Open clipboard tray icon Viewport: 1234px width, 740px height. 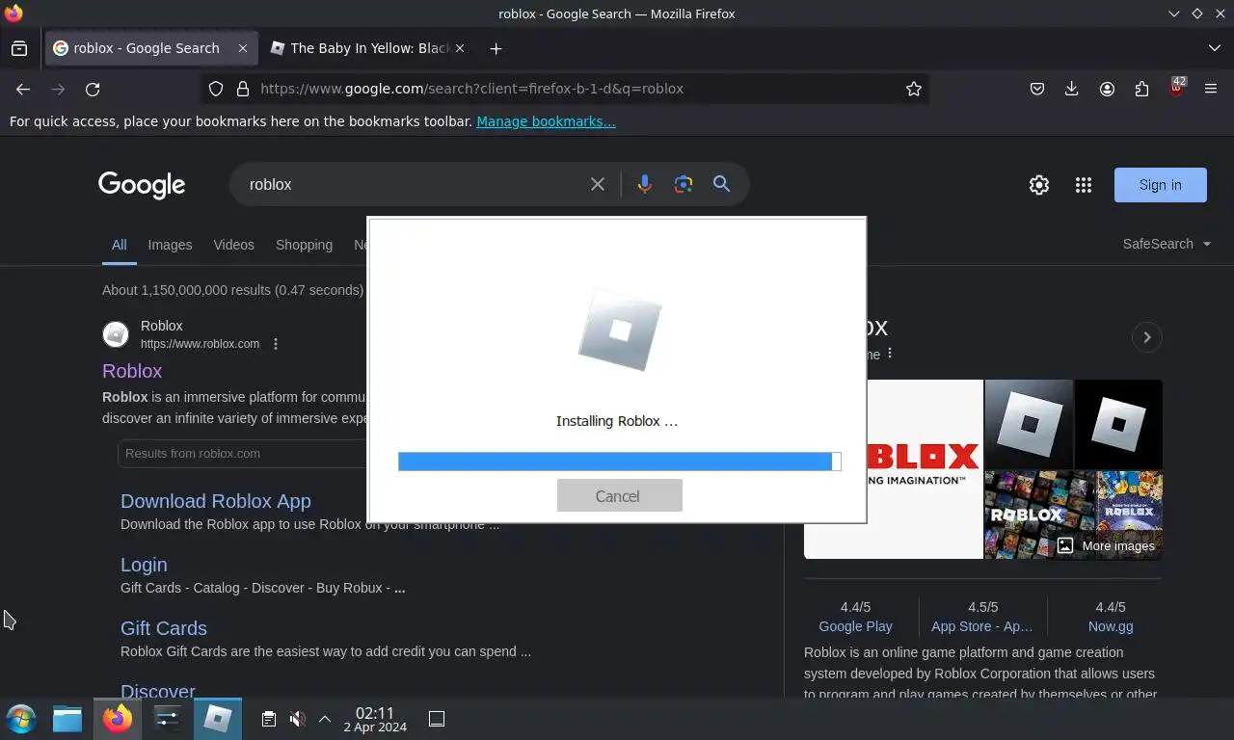269,719
